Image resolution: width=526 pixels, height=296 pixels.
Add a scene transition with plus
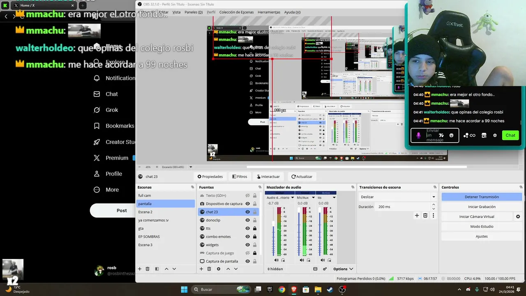pyautogui.click(x=417, y=215)
